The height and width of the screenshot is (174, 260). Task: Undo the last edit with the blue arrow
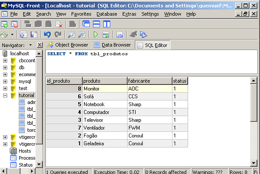tap(47, 35)
